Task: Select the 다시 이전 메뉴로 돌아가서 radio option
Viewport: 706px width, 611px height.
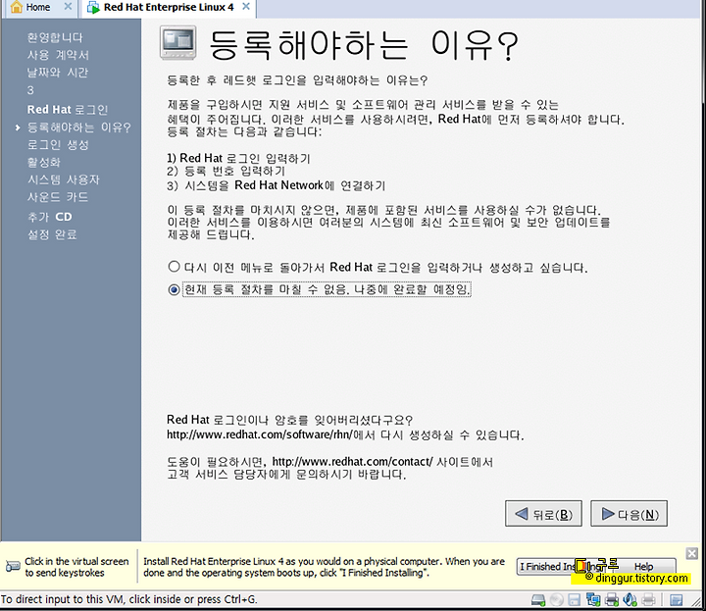Action: click(x=174, y=267)
